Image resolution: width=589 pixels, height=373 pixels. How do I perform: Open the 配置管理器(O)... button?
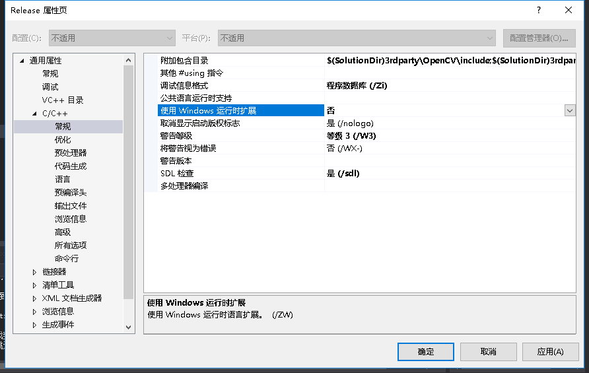coord(539,38)
